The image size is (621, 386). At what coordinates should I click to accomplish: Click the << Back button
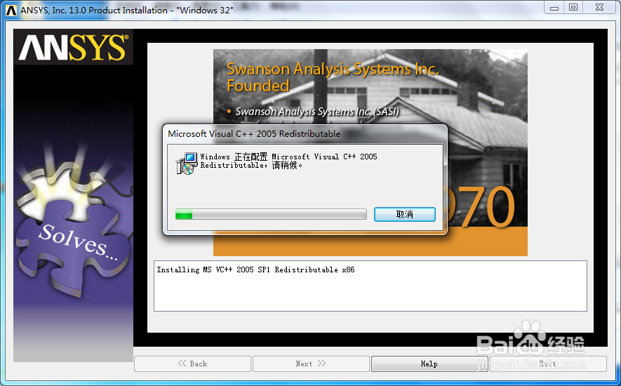192,364
